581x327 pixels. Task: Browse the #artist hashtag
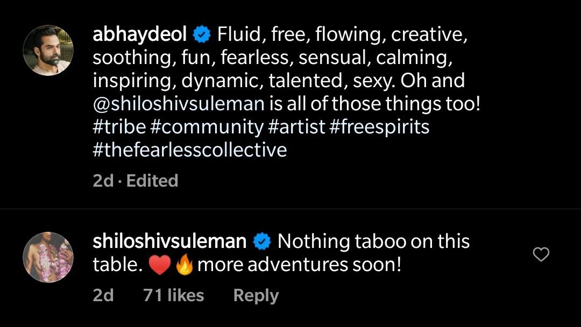tap(297, 127)
